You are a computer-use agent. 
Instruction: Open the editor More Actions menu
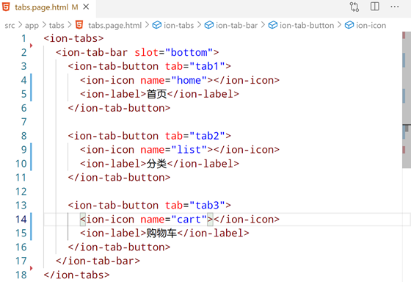(395, 7)
